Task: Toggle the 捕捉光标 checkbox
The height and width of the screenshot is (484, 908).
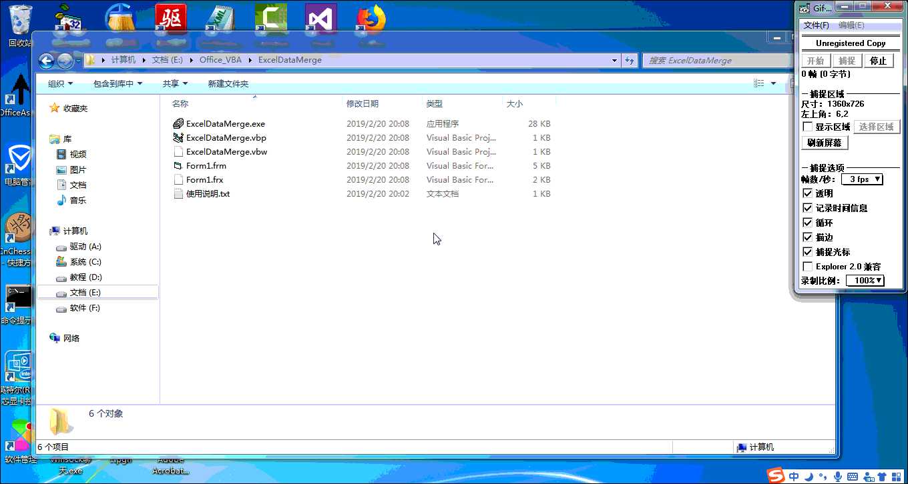Action: (808, 252)
